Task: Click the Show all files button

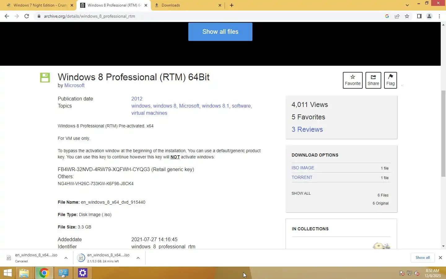Action: (220, 32)
